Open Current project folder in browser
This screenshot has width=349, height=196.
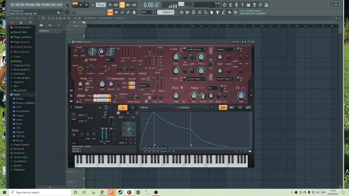pos(22,27)
